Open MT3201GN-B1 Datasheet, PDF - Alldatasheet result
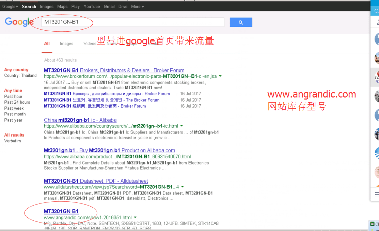 click(96, 181)
